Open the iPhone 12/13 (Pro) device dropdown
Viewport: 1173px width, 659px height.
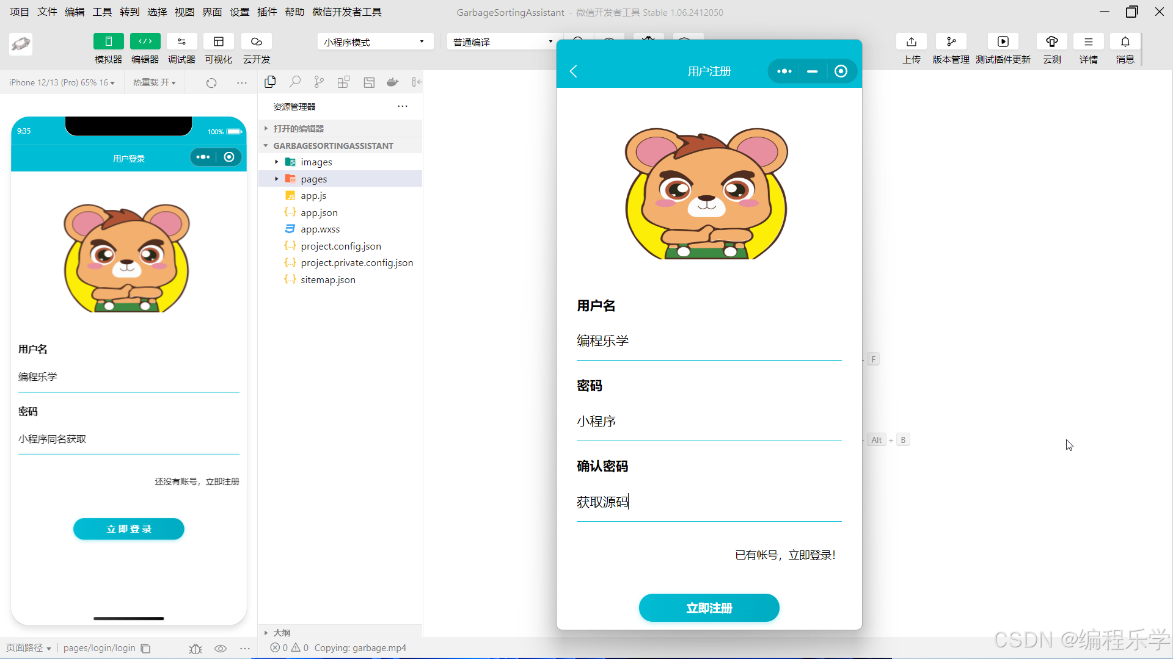point(62,82)
